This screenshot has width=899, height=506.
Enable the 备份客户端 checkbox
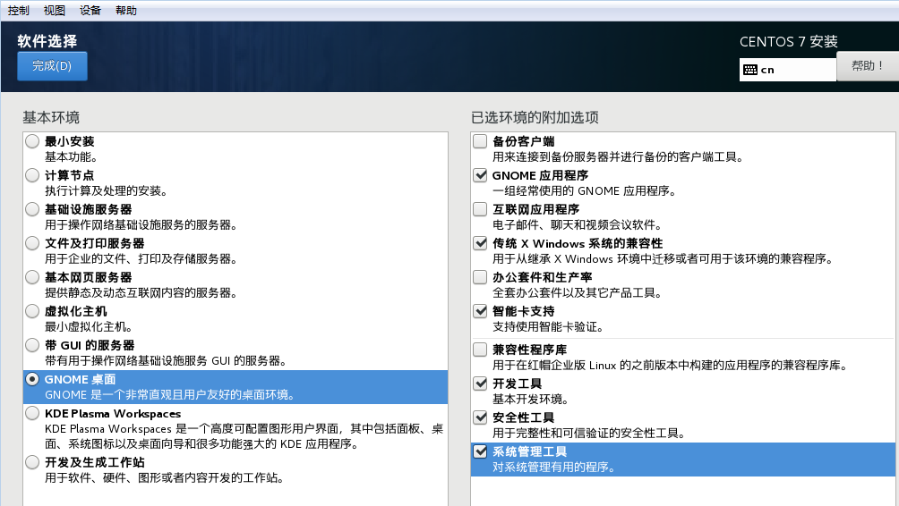click(480, 141)
